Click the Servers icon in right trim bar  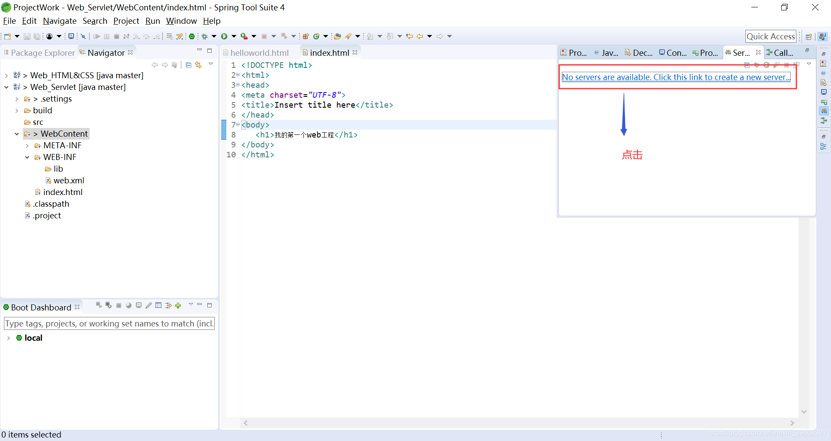click(824, 111)
